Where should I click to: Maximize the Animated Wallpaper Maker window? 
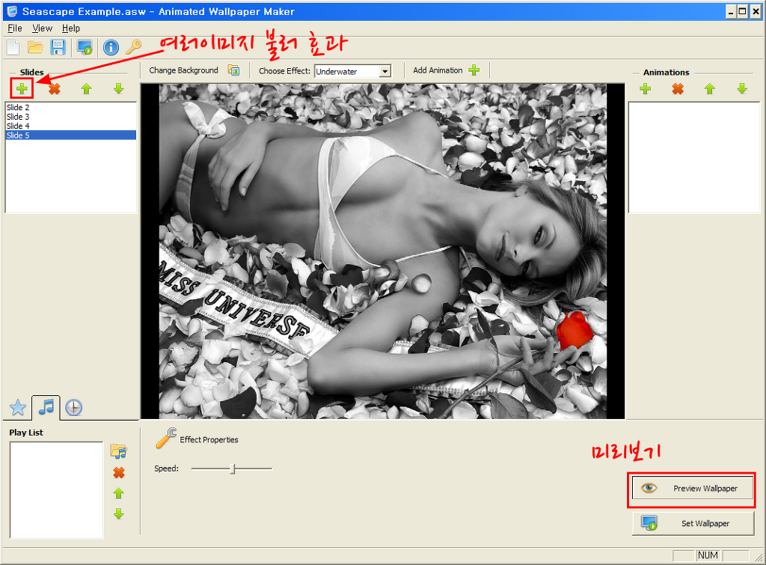pos(742,11)
